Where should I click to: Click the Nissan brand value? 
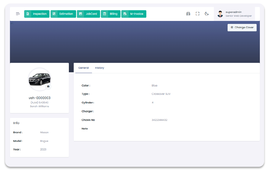44,132
